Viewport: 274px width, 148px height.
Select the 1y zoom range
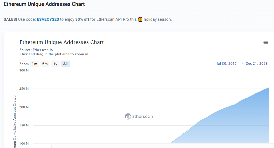(x=55, y=64)
